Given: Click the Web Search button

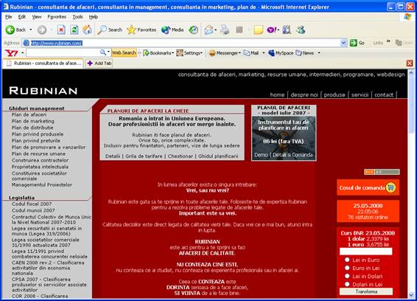Looking at the screenshot, I should [124, 53].
